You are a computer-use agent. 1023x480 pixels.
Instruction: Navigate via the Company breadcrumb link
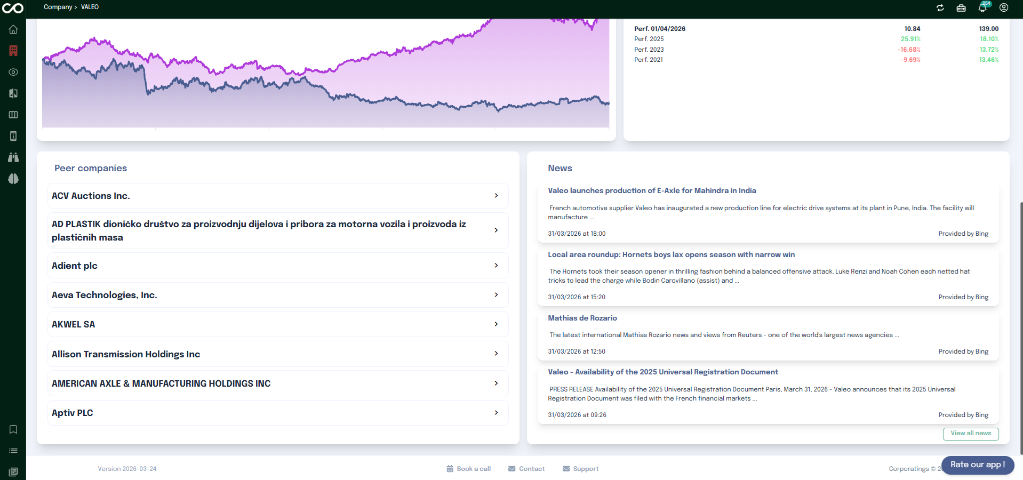(x=58, y=7)
